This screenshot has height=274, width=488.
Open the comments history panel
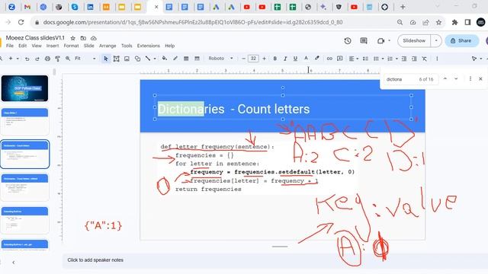click(364, 40)
